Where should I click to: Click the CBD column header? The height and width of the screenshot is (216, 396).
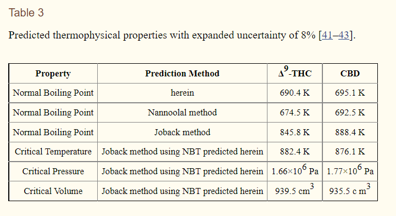tap(350, 74)
